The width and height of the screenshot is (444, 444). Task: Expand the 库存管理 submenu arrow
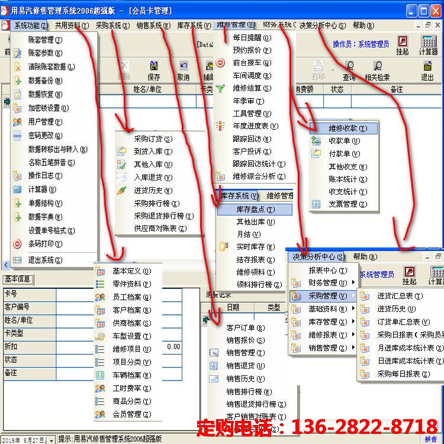click(353, 321)
